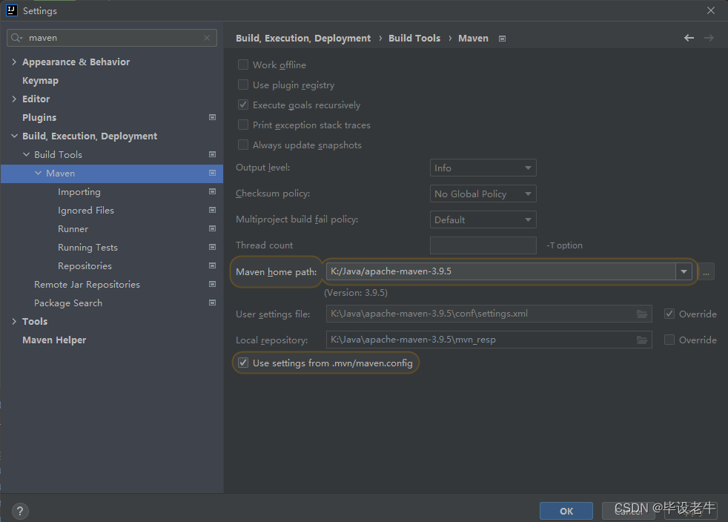Navigate back with the left arrow
728x522 pixels.
689,38
